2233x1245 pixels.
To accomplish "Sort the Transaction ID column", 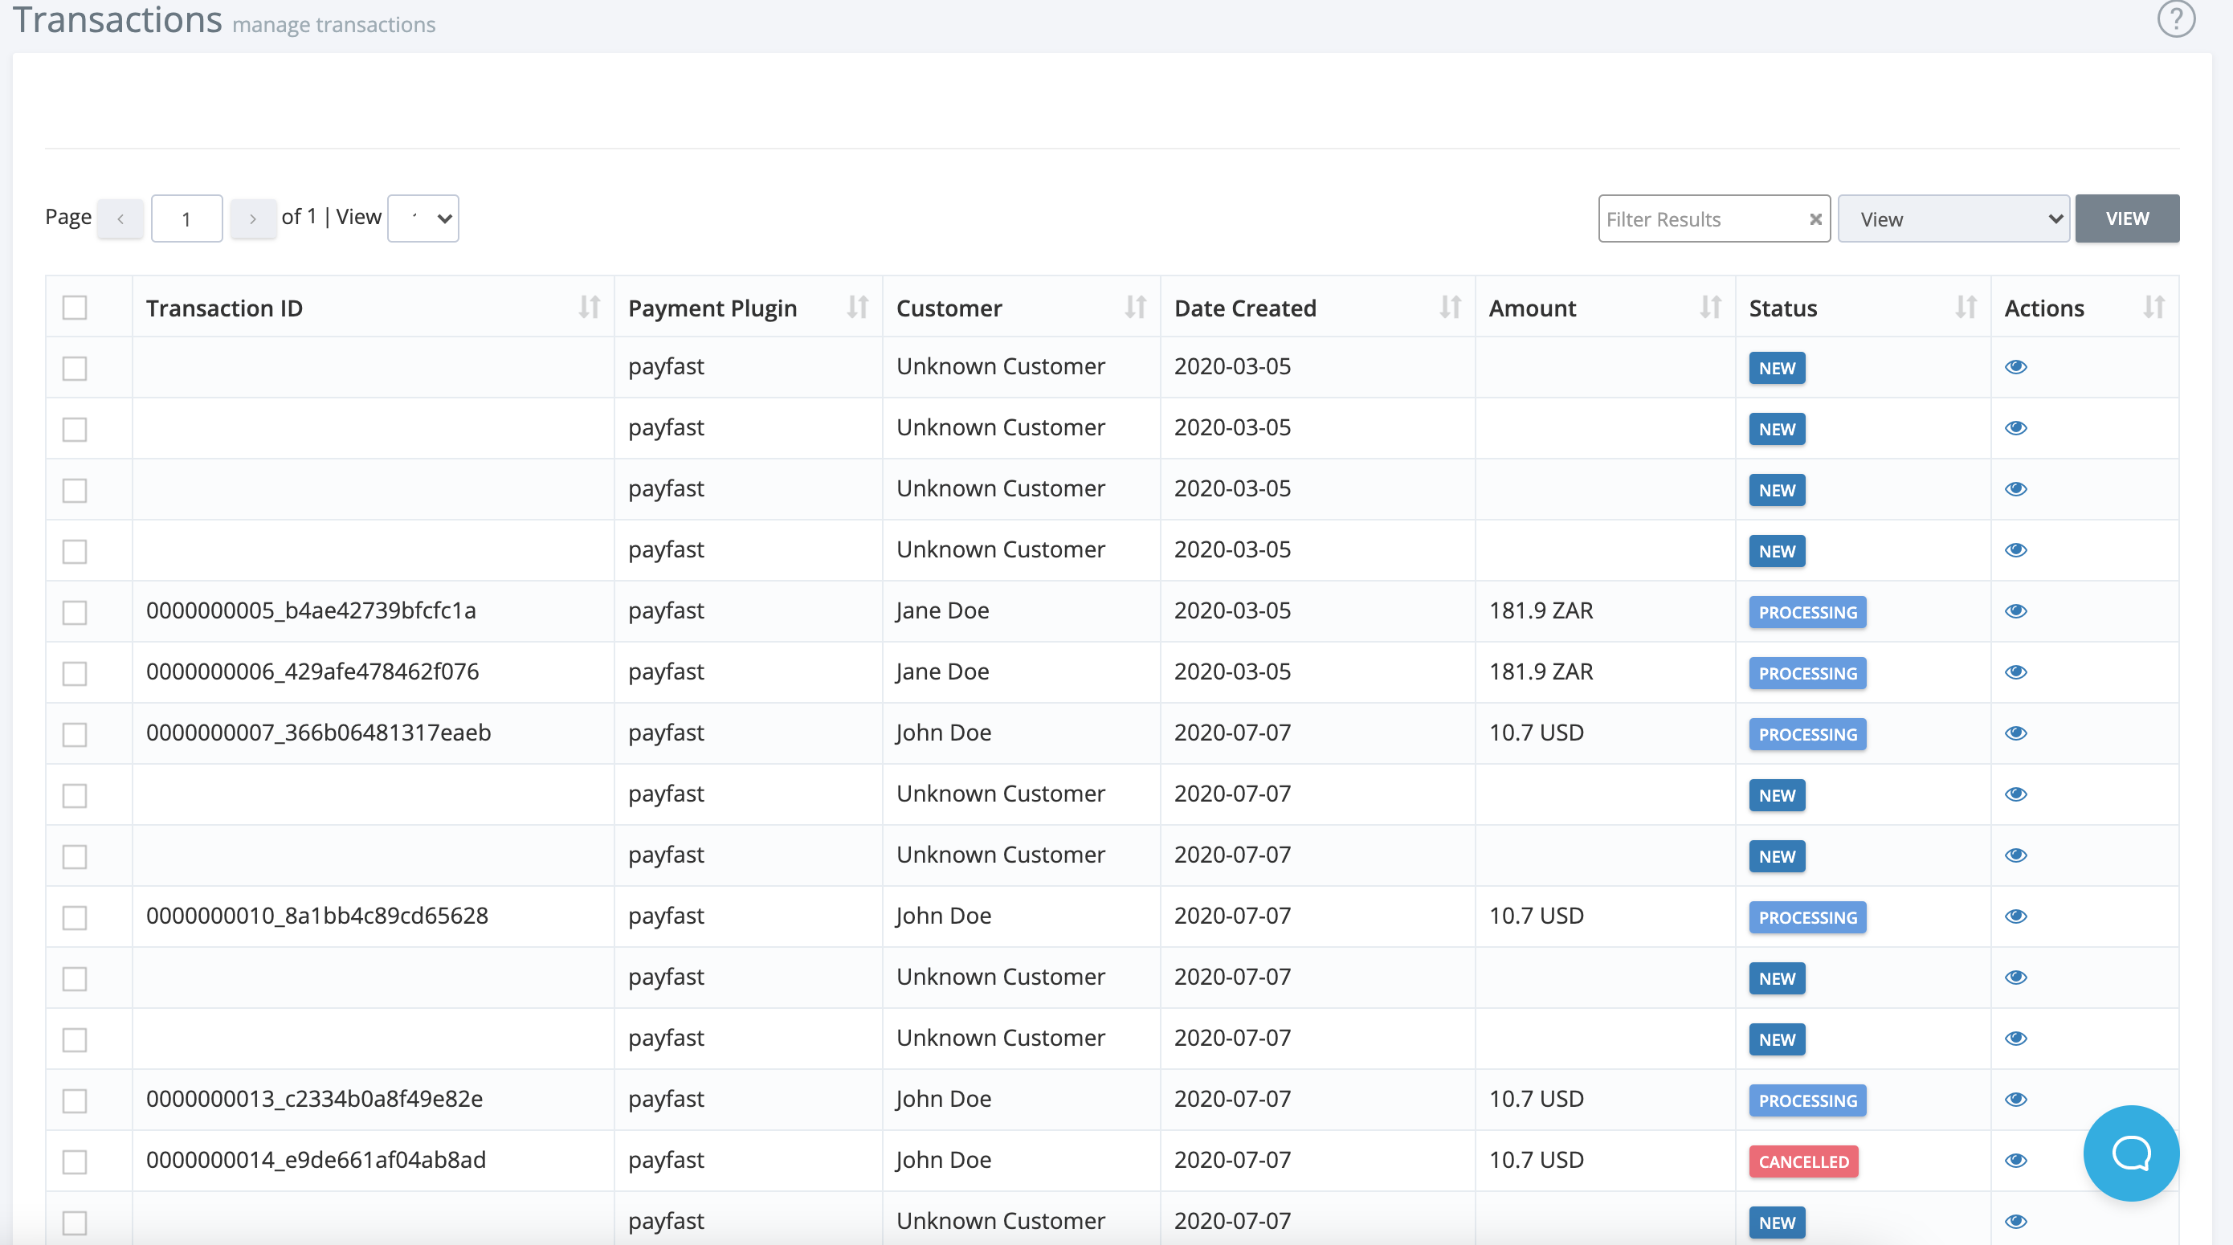I will (x=590, y=307).
